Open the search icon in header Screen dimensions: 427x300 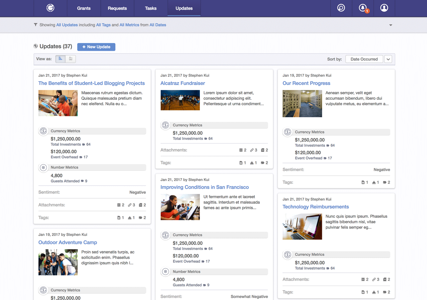[x=341, y=8]
